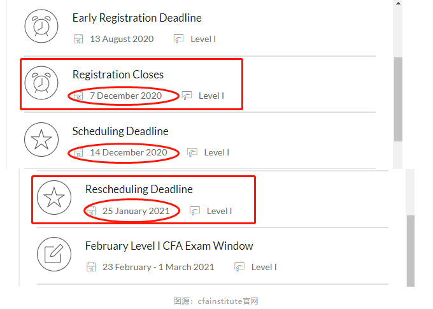Screen dimensions: 433x309
Task: Click the February Exam Window pencil-edit icon
Action: [54, 254]
